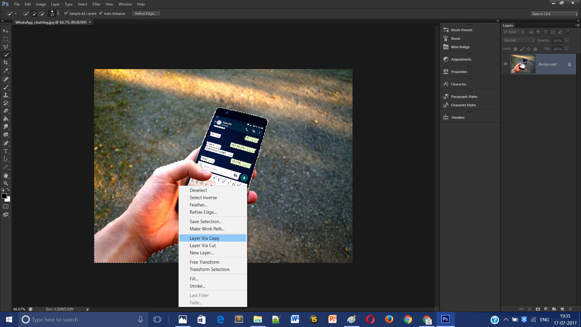Hide the Background layer with eye icon
Image resolution: width=581 pixels, height=327 pixels.
click(x=505, y=64)
